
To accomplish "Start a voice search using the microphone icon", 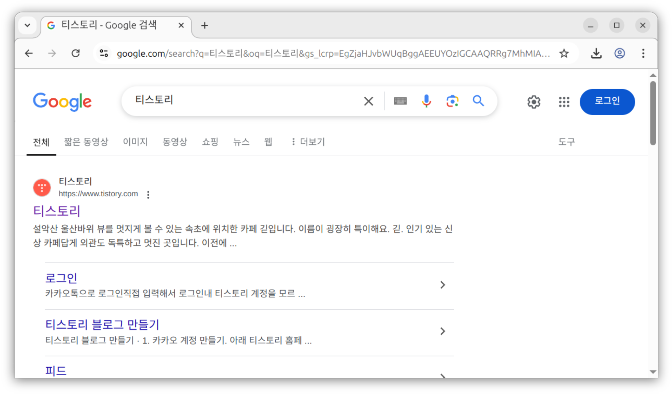I will pyautogui.click(x=426, y=101).
